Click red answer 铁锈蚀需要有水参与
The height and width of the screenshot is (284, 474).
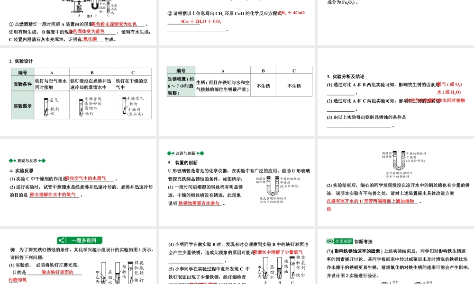pyautogui.click(x=200, y=204)
